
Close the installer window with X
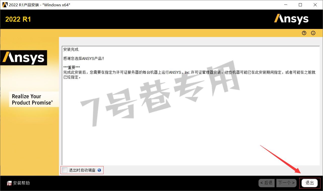pyautogui.click(x=315, y=5)
